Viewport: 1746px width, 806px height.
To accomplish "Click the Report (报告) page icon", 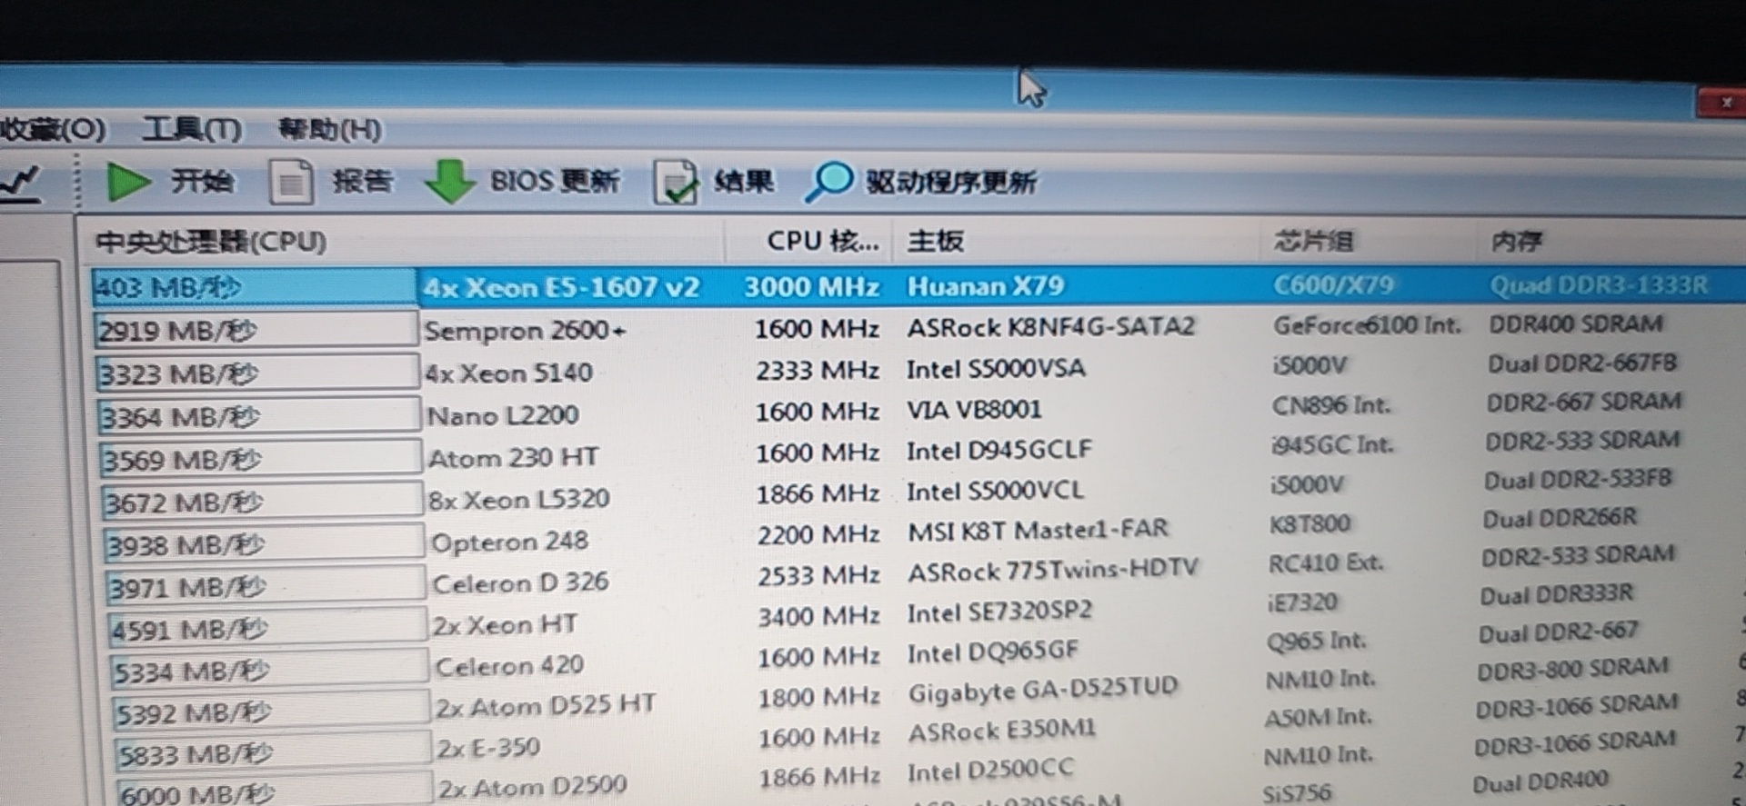I will (x=291, y=181).
